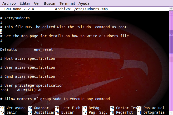Click the 'env_reset' value
The height and width of the screenshot is (115, 173).
(43, 49)
